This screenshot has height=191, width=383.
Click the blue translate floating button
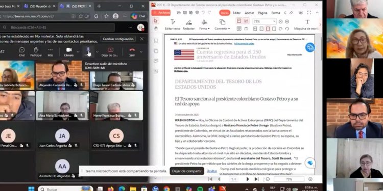tap(310, 47)
